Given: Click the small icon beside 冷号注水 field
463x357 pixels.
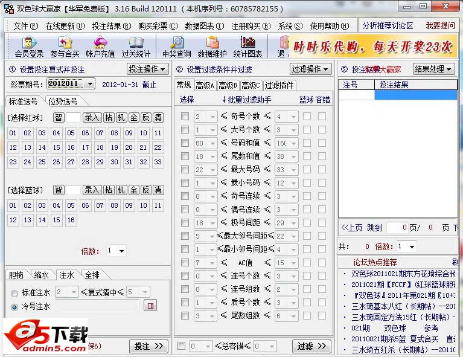Looking at the screenshot, I should point(150,306).
